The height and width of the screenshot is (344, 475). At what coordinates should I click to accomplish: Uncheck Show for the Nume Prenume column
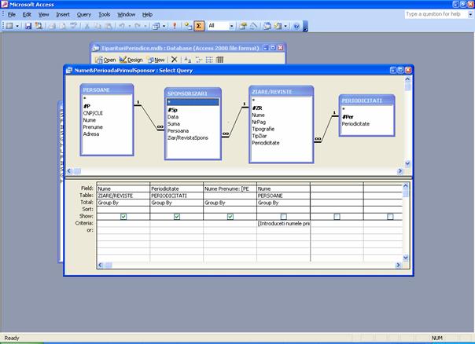pyautogui.click(x=230, y=216)
